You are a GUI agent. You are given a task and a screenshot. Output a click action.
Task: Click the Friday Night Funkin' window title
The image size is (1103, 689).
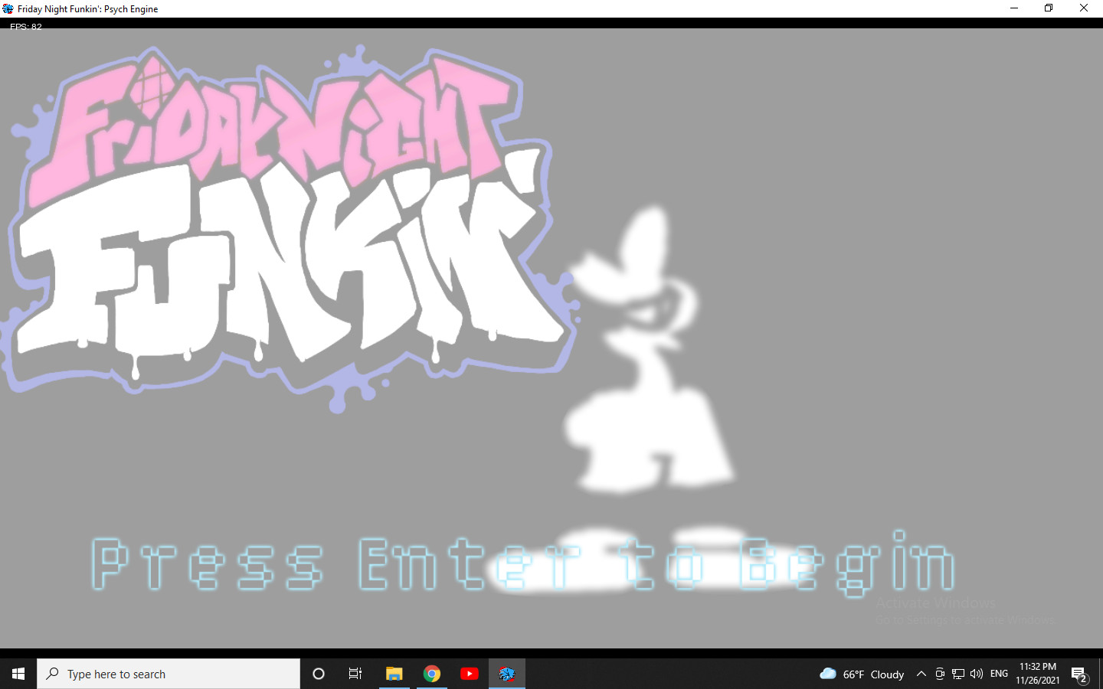87,8
